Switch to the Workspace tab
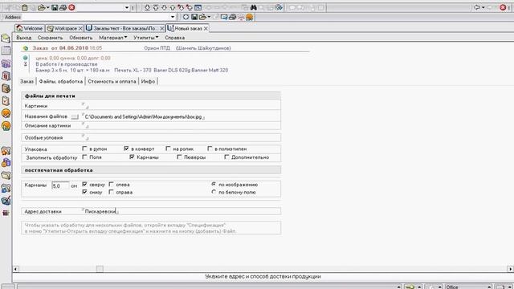Viewport: 514px width, 289px height. [64, 29]
